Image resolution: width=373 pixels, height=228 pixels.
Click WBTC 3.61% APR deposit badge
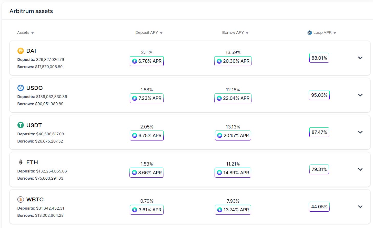click(147, 210)
